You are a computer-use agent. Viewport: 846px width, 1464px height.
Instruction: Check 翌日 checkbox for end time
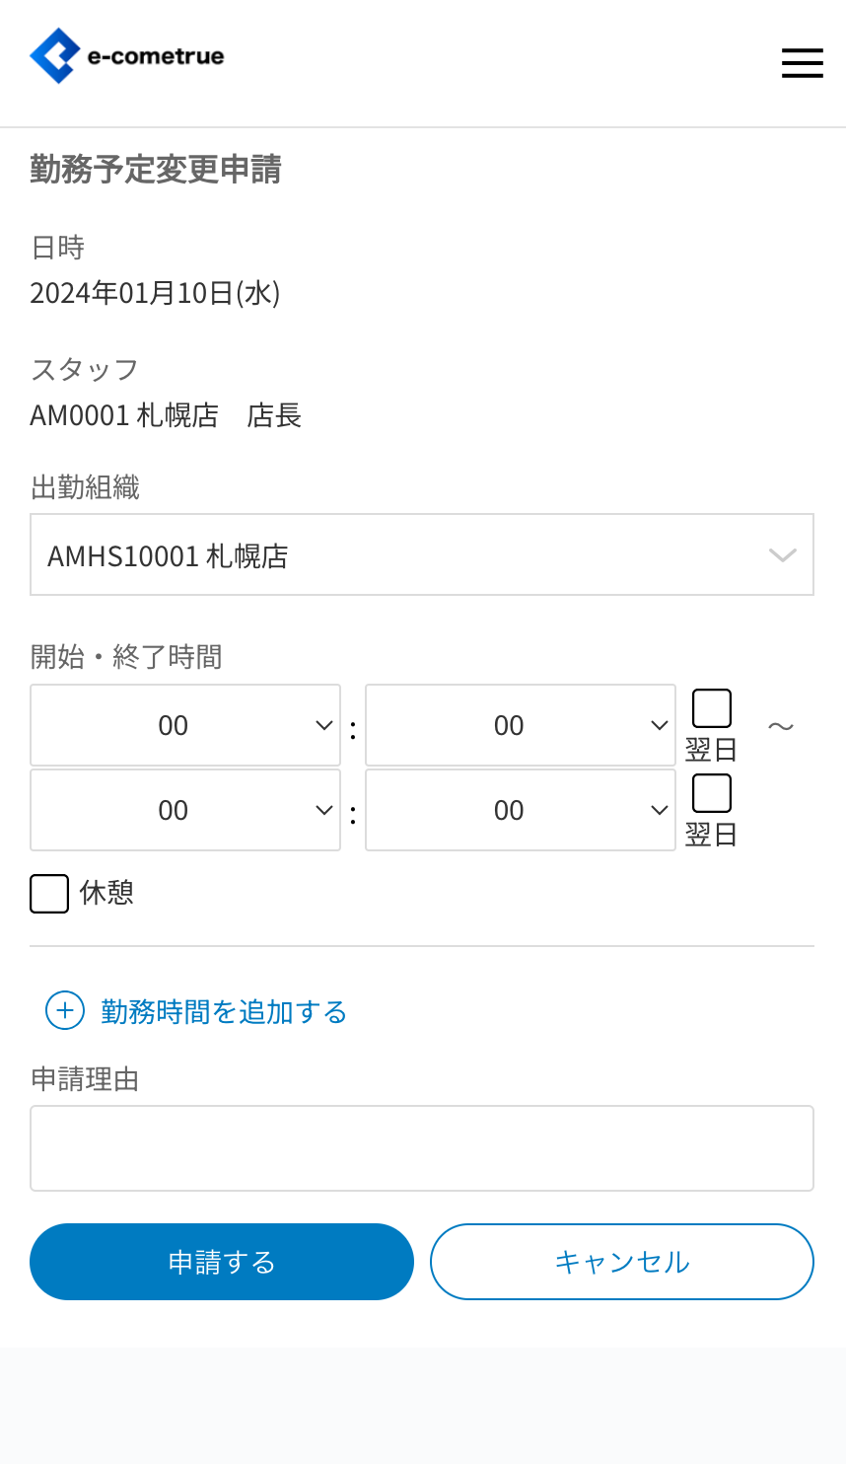coord(711,793)
